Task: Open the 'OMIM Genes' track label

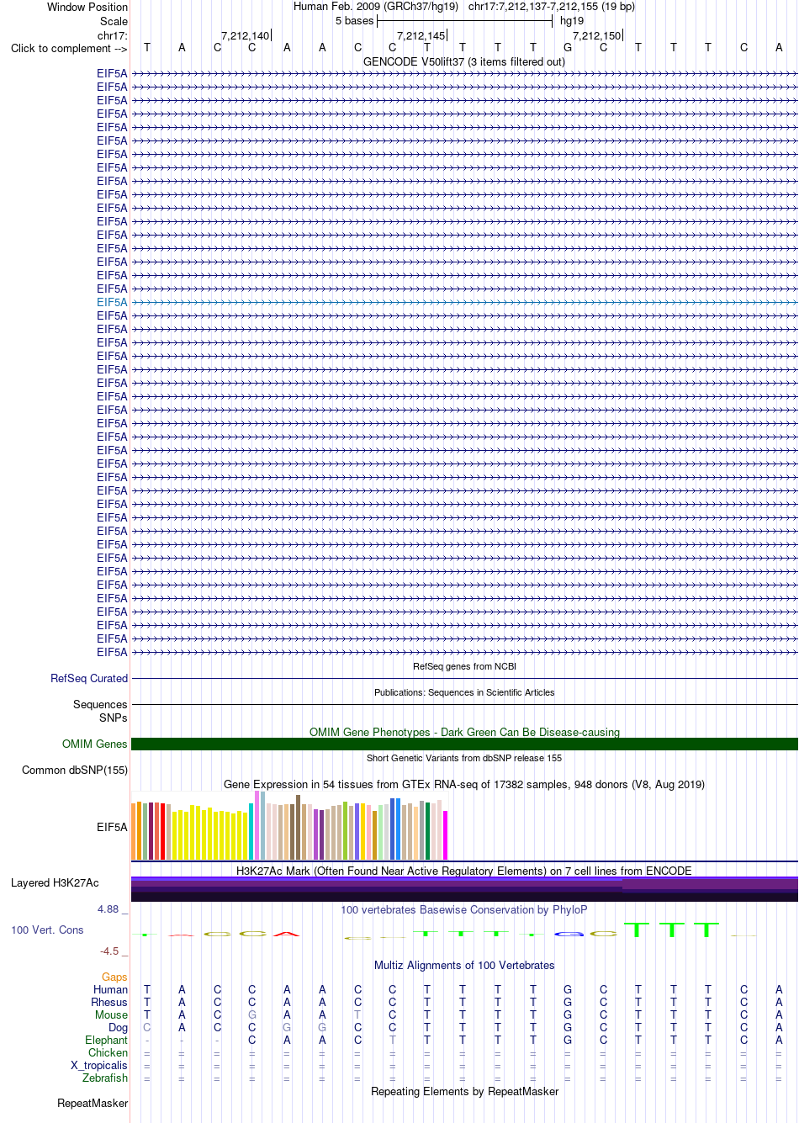Action: click(94, 744)
